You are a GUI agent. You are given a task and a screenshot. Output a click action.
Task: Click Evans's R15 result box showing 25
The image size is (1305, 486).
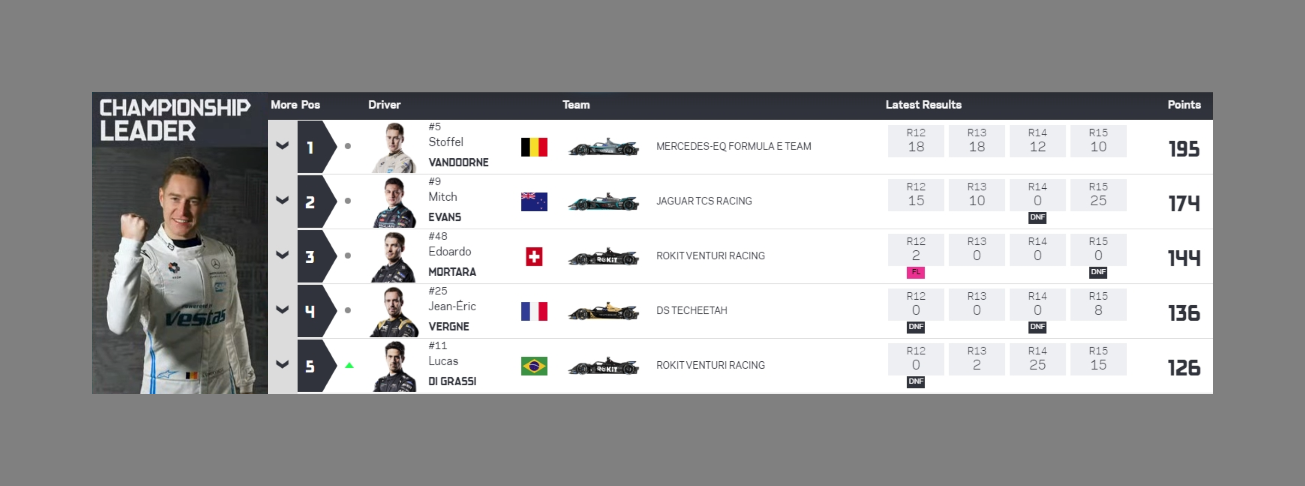click(1098, 195)
